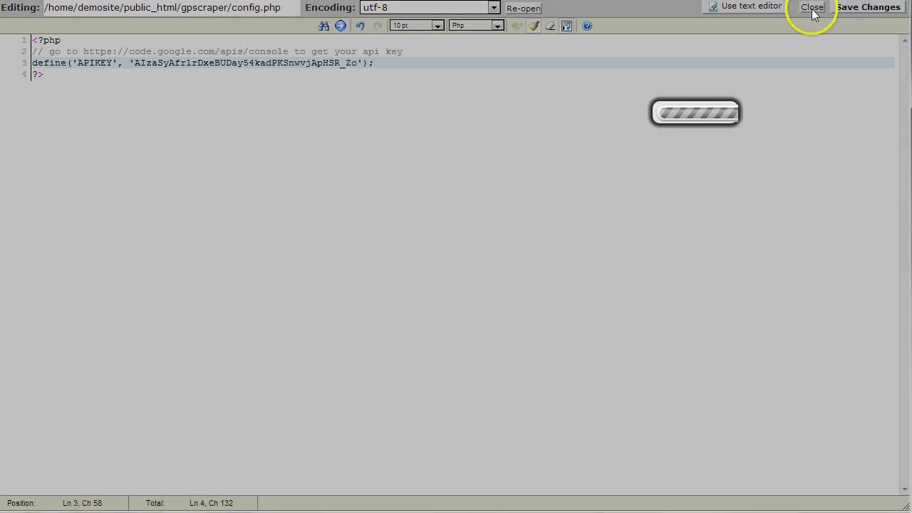912x513 pixels.
Task: Close the file editor
Action: (812, 7)
